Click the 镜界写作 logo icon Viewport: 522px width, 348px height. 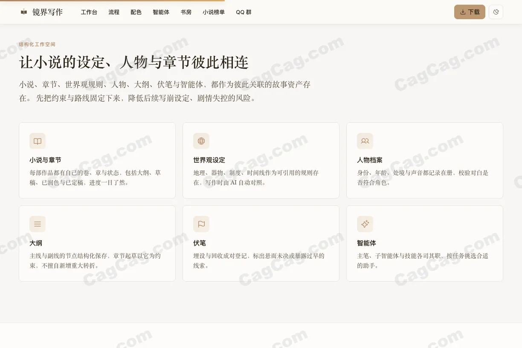coord(24,12)
